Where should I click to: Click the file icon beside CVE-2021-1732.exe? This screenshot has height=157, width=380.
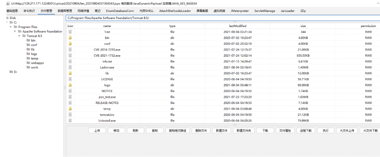70,55
